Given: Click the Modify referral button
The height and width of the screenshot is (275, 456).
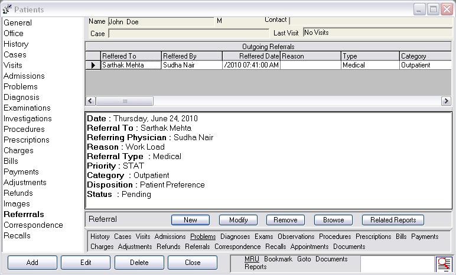Looking at the screenshot, I should [x=238, y=220].
